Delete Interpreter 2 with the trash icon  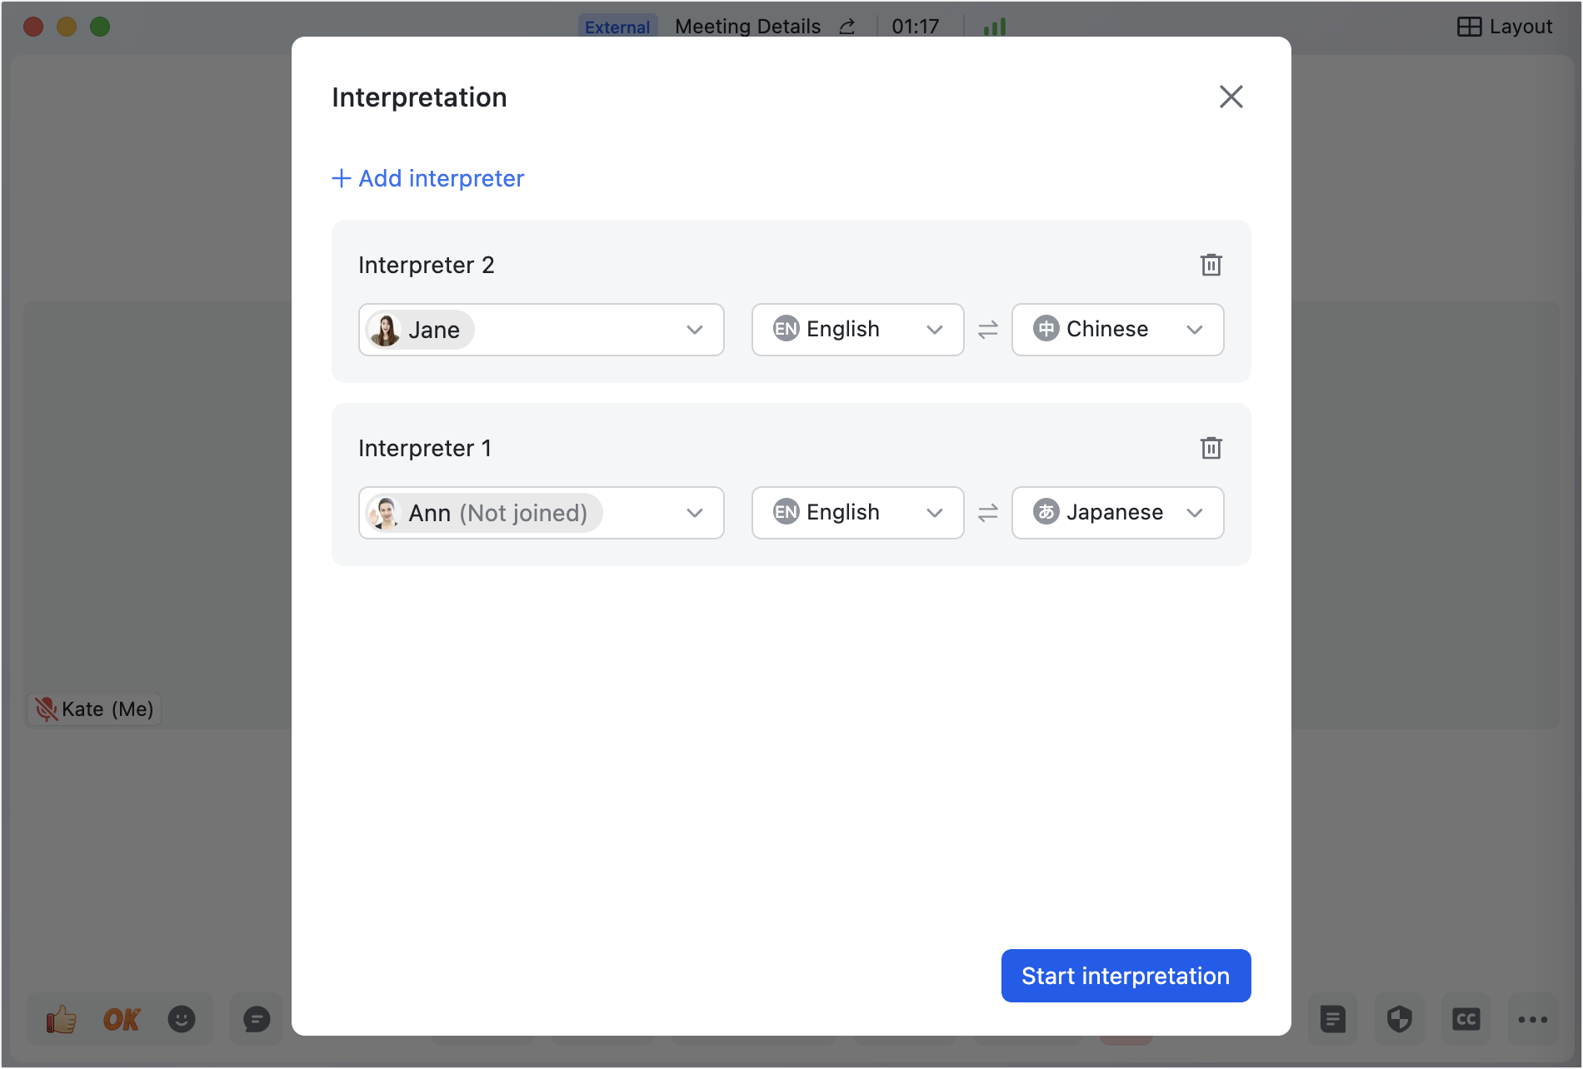click(1211, 265)
